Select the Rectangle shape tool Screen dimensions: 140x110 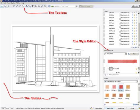click(14, 6)
